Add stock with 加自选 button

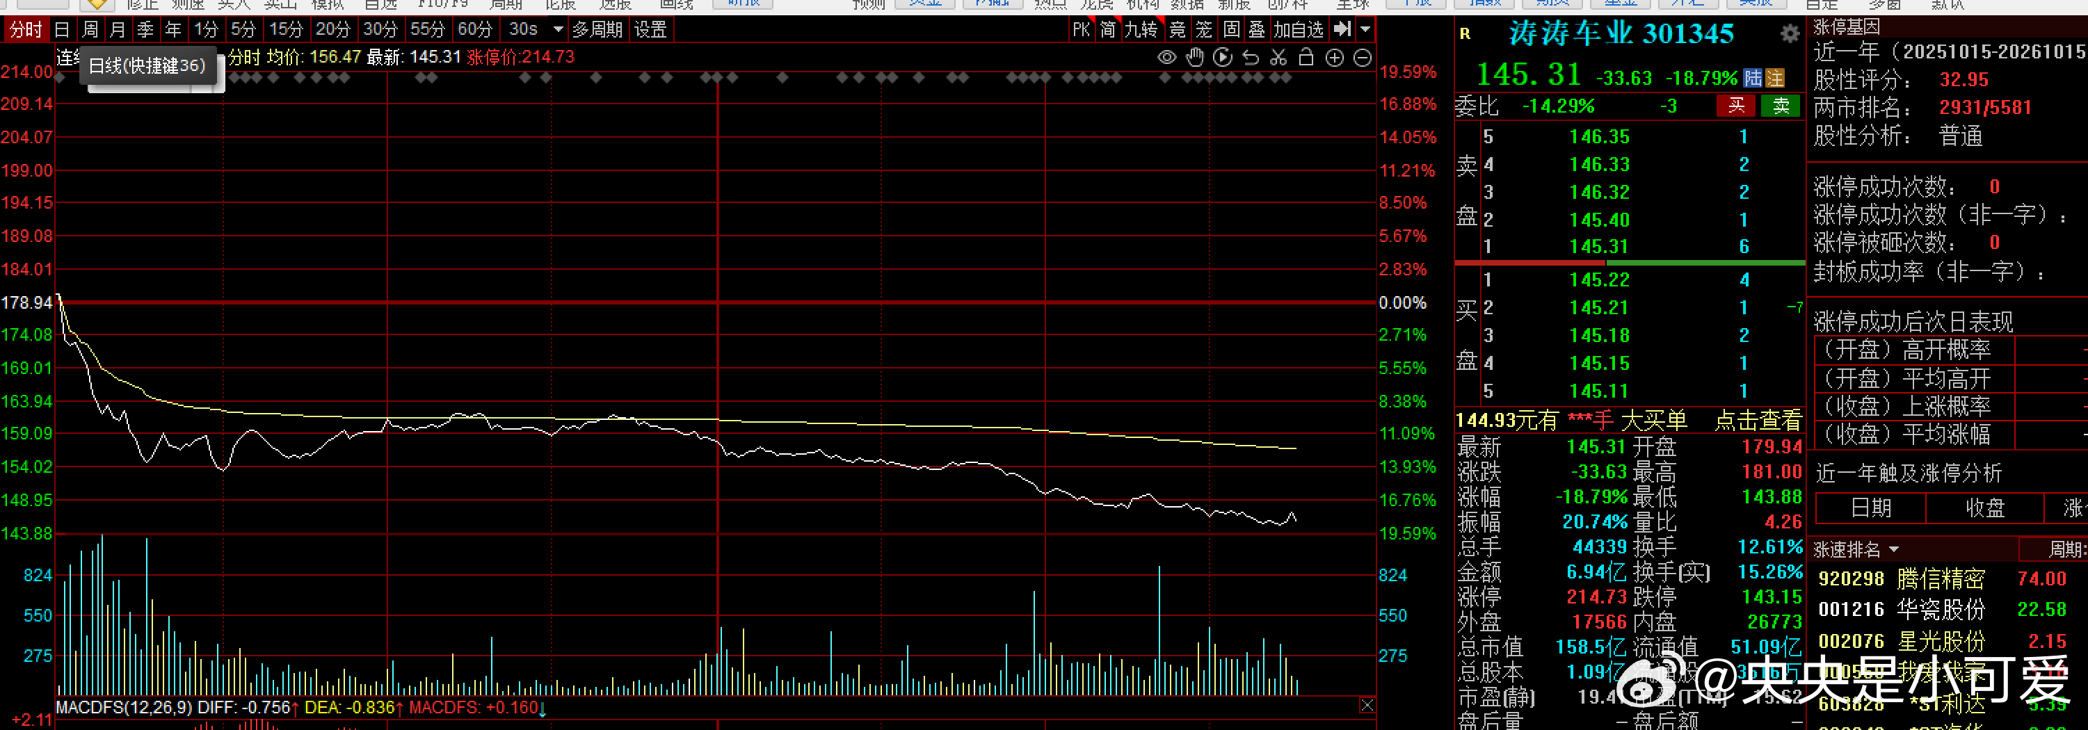click(x=1299, y=30)
